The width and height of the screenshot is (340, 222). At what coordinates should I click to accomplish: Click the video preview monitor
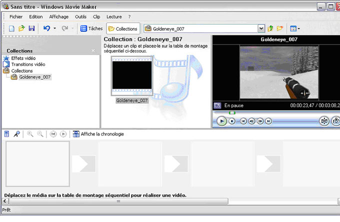click(279, 72)
